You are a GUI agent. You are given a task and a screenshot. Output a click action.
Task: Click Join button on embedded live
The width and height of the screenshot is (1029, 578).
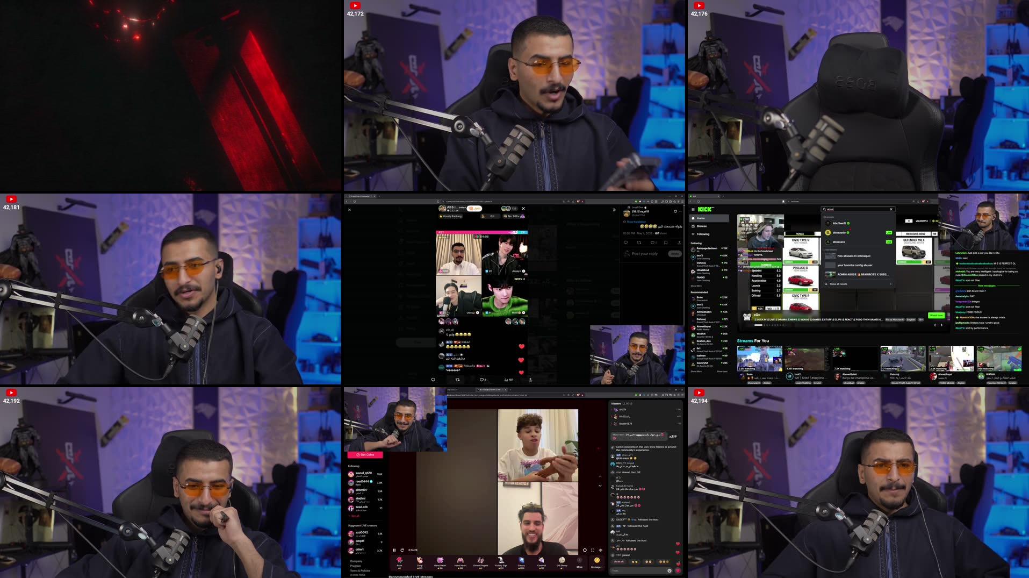474,209
